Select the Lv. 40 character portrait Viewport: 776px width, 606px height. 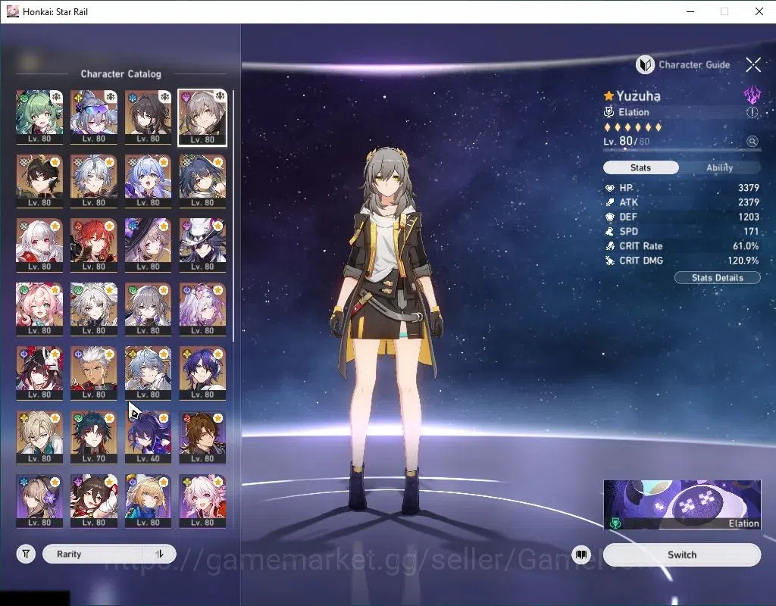coord(148,437)
